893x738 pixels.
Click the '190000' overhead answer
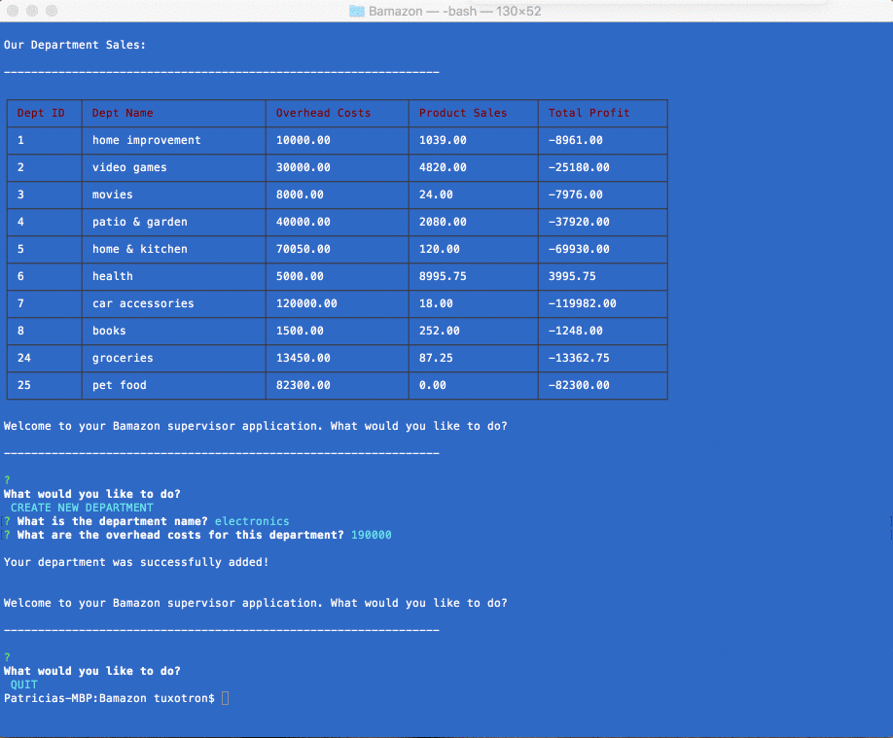pos(372,535)
